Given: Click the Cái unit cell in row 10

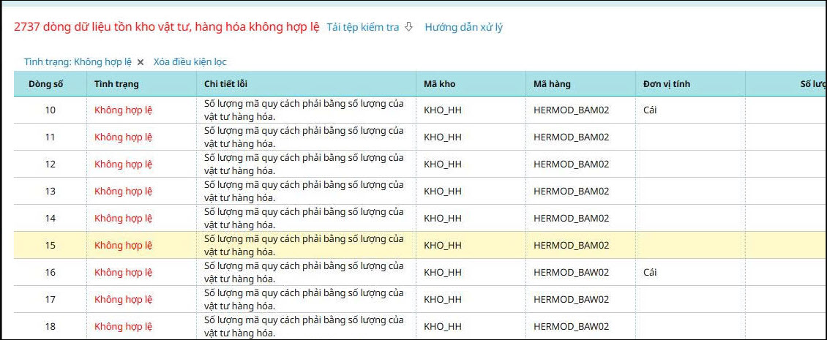Looking at the screenshot, I should pyautogui.click(x=650, y=110).
